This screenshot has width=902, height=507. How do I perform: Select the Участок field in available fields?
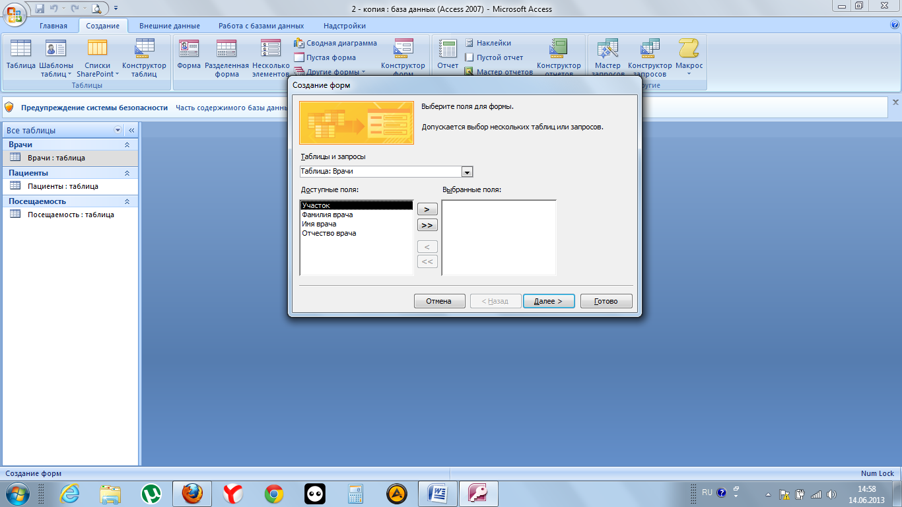pyautogui.click(x=357, y=205)
